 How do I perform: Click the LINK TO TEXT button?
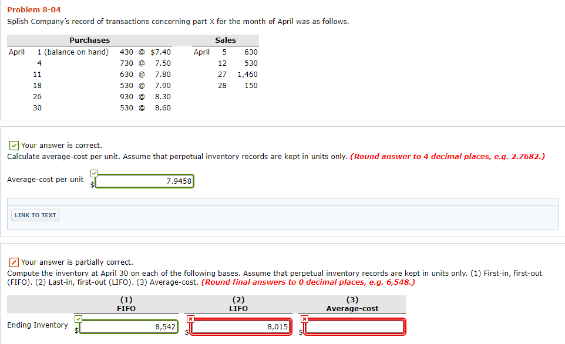click(x=35, y=215)
